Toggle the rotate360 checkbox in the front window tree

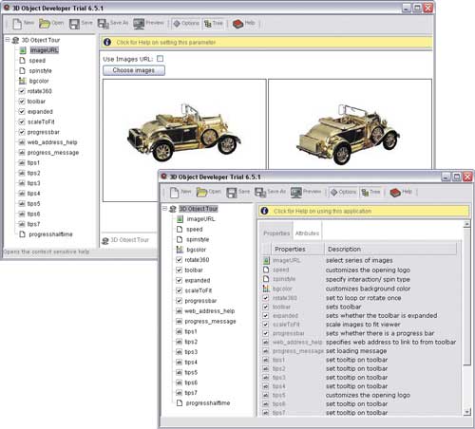pos(179,260)
